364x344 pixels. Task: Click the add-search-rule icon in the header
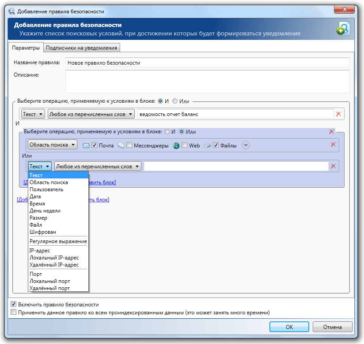point(343,28)
